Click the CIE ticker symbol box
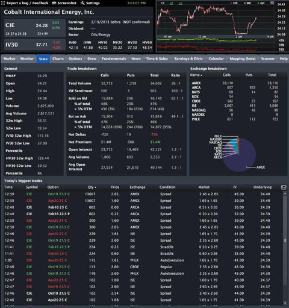 [x=35, y=28]
